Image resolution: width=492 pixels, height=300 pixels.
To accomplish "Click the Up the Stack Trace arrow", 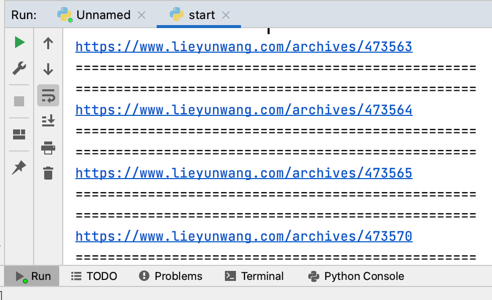I will 48,43.
